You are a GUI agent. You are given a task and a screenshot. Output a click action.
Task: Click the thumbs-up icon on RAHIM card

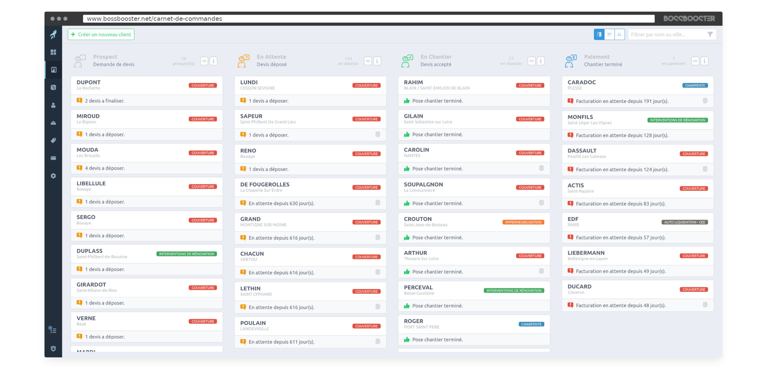coord(407,101)
